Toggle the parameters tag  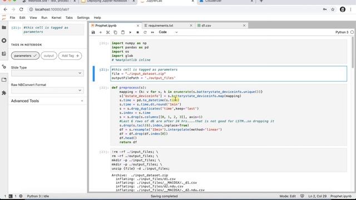point(25,56)
